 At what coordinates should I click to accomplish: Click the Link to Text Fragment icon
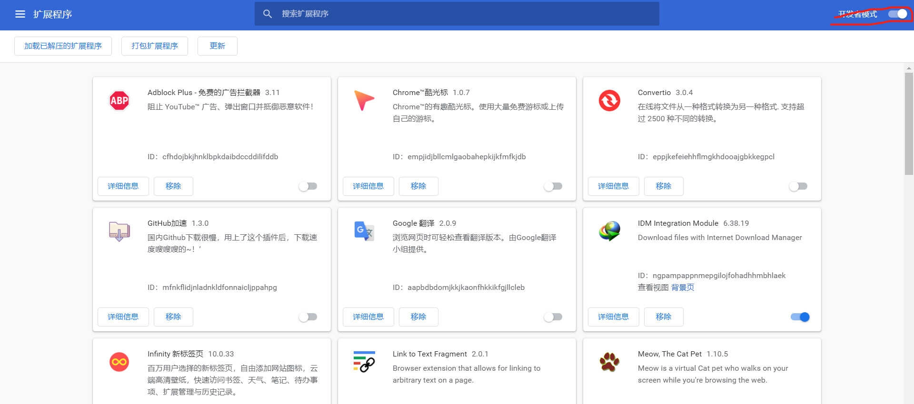click(x=364, y=362)
